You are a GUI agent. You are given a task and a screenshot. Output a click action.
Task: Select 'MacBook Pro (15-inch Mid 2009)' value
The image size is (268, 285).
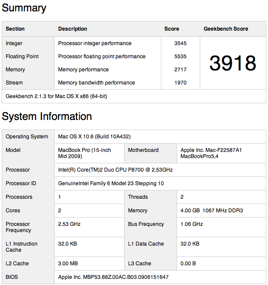point(84,153)
